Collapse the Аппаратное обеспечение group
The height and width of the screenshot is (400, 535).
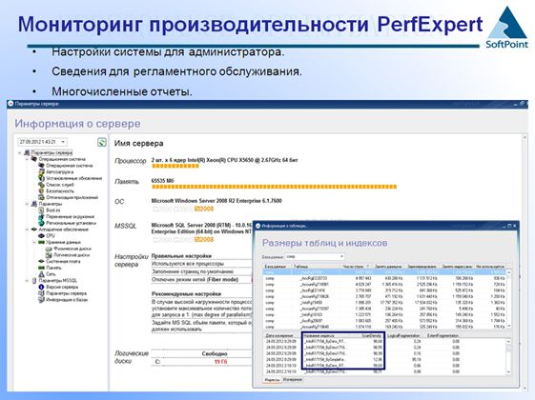(x=28, y=230)
